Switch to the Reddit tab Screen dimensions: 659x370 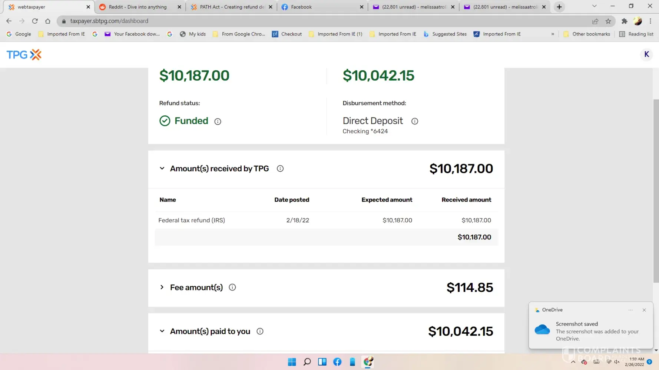(x=138, y=7)
